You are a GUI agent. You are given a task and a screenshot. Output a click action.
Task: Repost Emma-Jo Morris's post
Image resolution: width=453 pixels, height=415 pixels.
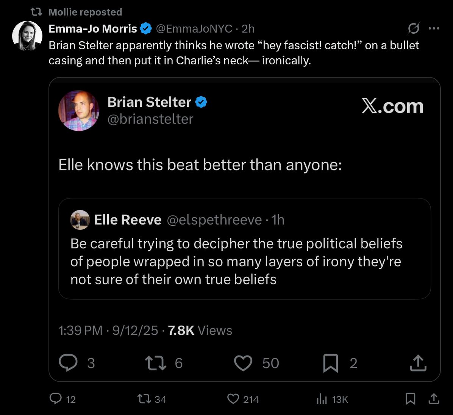tap(144, 399)
